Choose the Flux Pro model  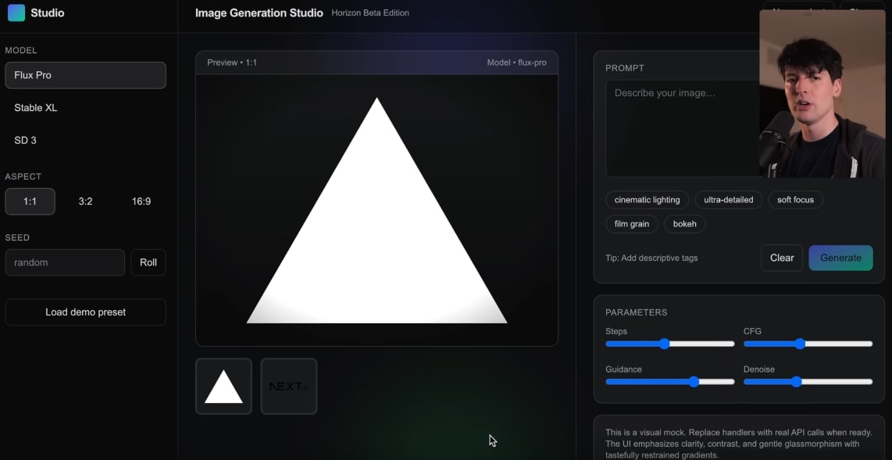tap(85, 75)
